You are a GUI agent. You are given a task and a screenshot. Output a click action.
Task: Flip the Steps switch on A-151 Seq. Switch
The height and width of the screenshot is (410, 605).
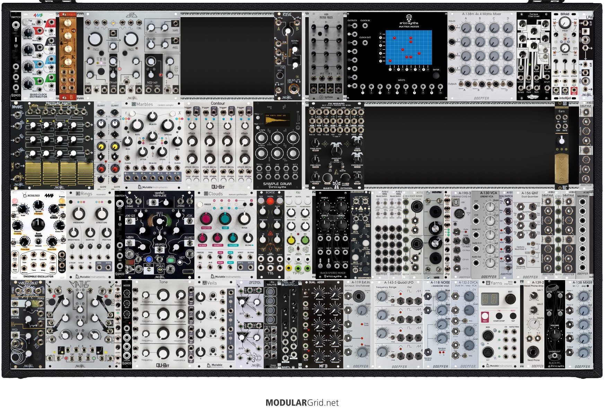pos(509,268)
